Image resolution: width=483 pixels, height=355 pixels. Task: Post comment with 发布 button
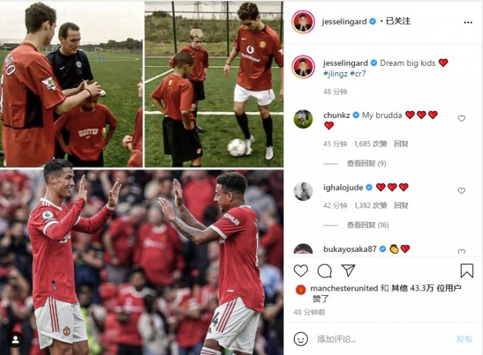464,340
